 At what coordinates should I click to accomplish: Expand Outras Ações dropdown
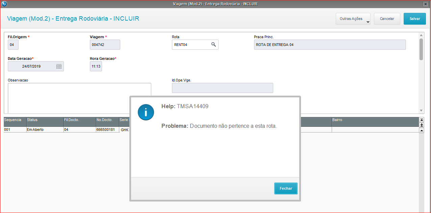pyautogui.click(x=353, y=19)
